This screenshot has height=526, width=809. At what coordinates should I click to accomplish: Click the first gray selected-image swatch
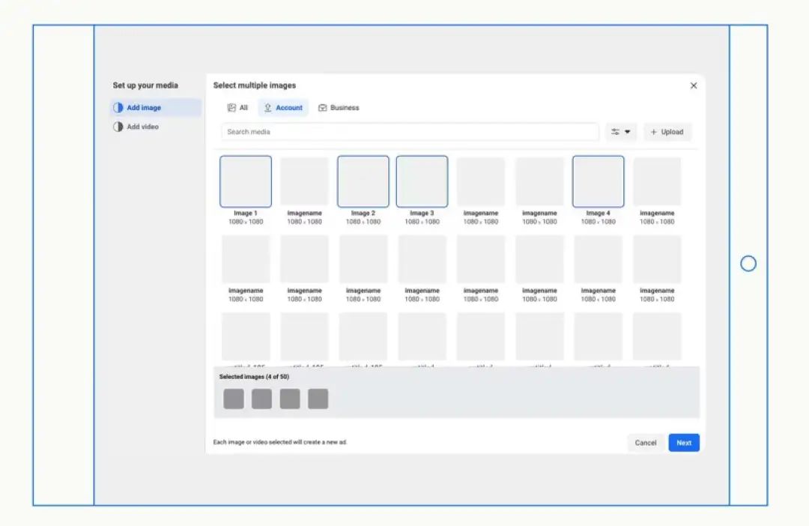point(234,399)
